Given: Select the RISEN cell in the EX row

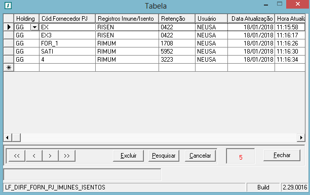Looking at the screenshot, I should tap(127, 27).
